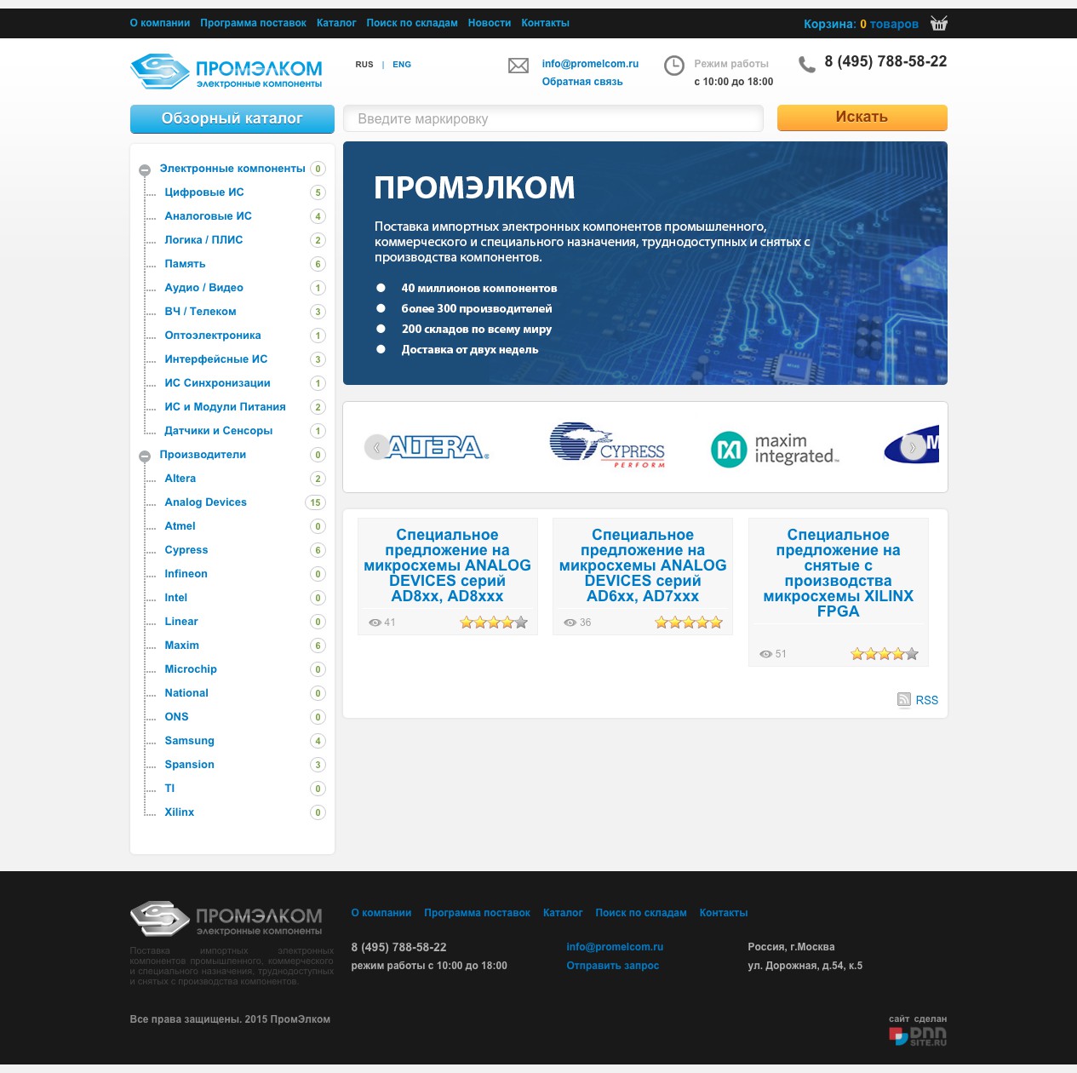Image resolution: width=1077 pixels, height=1073 pixels.
Task: Rate the AD8xx offer with stars
Action: tap(494, 623)
